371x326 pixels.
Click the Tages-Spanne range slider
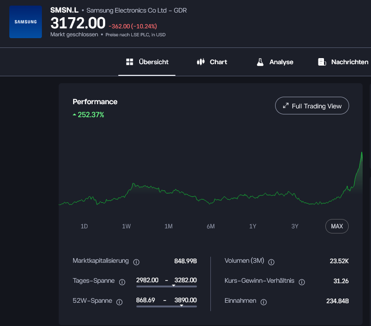click(167, 286)
